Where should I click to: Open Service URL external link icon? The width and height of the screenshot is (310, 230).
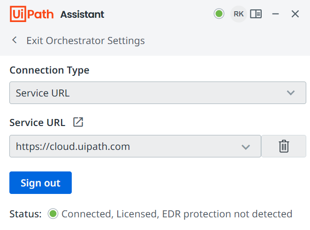pyautogui.click(x=78, y=123)
